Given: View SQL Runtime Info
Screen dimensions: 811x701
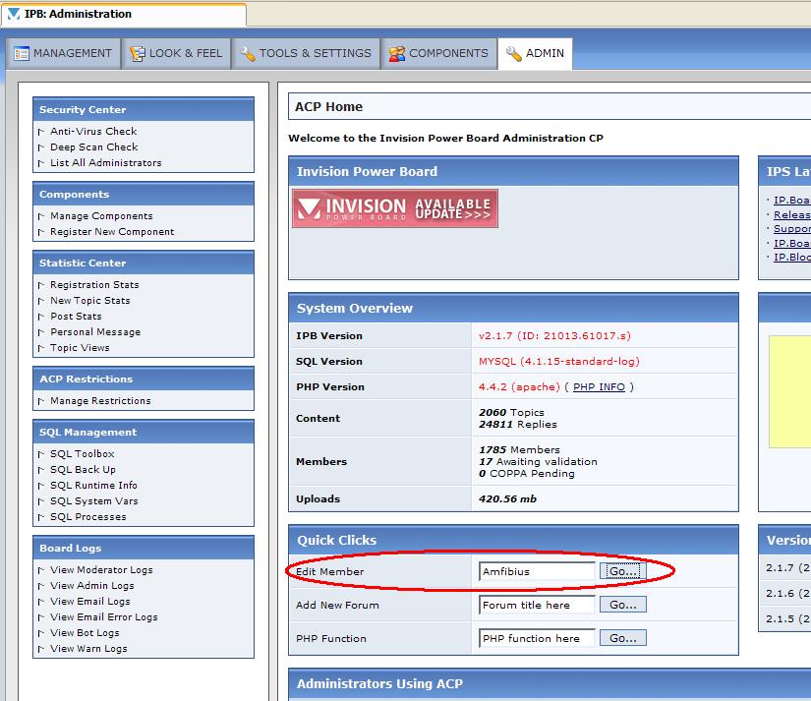Looking at the screenshot, I should [x=93, y=486].
